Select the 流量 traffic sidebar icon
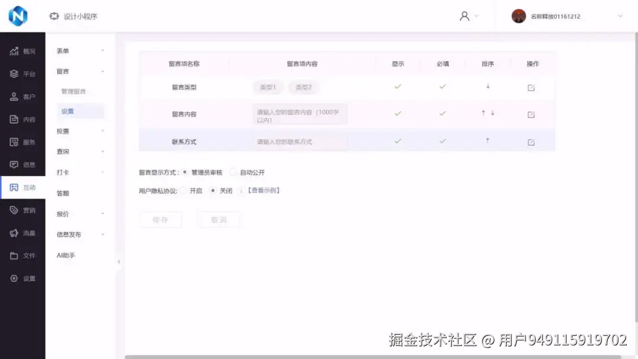Viewport: 638px width, 359px height. click(x=23, y=232)
